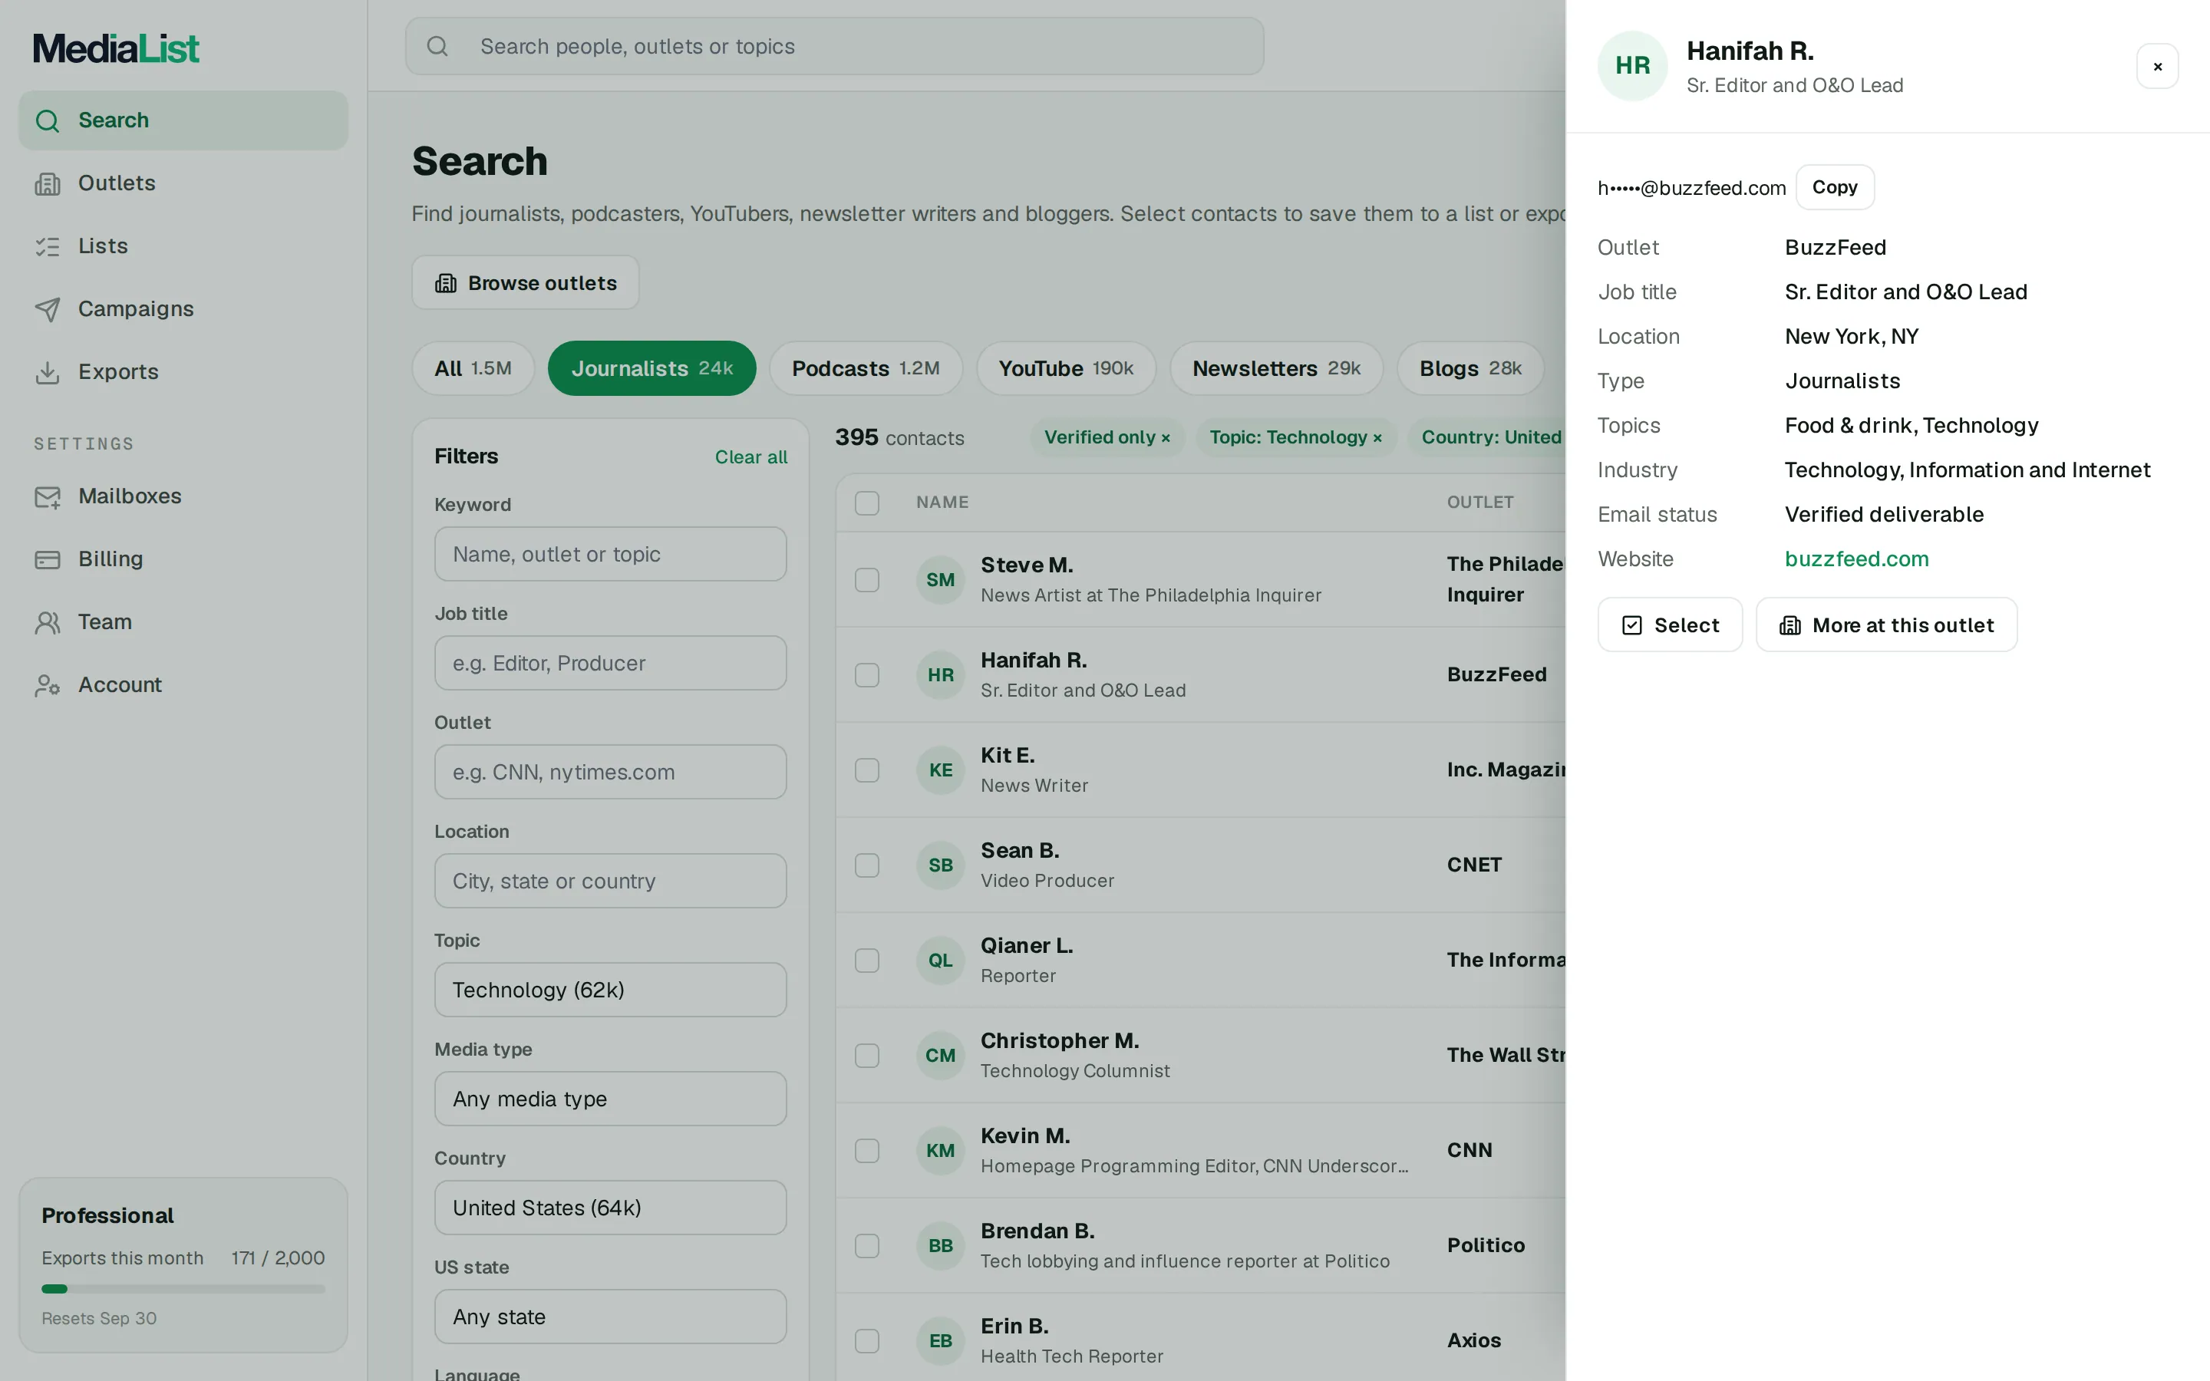Click the EB avatar for Erin B.

[x=941, y=1341]
